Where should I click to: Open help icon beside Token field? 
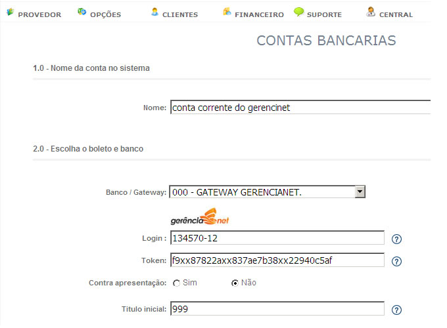396,262
